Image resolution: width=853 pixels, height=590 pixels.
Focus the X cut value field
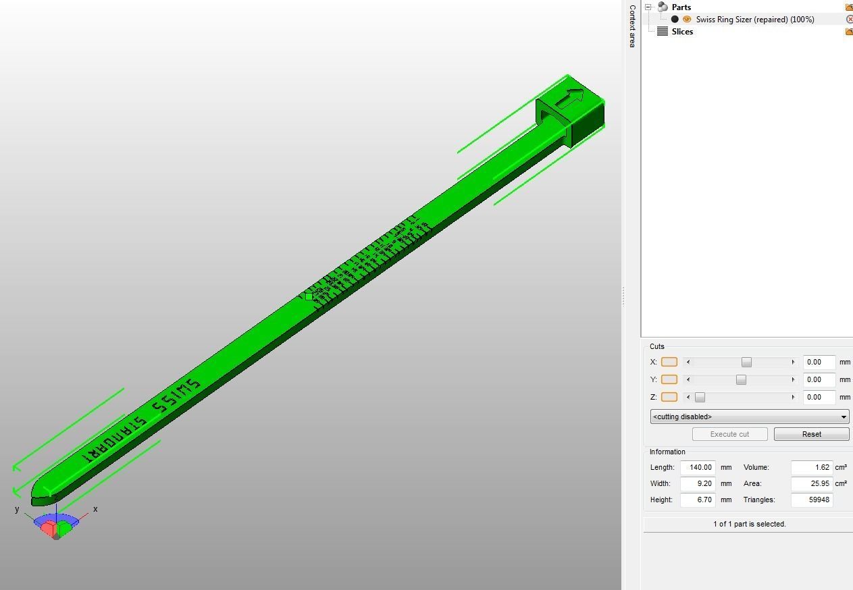click(819, 362)
